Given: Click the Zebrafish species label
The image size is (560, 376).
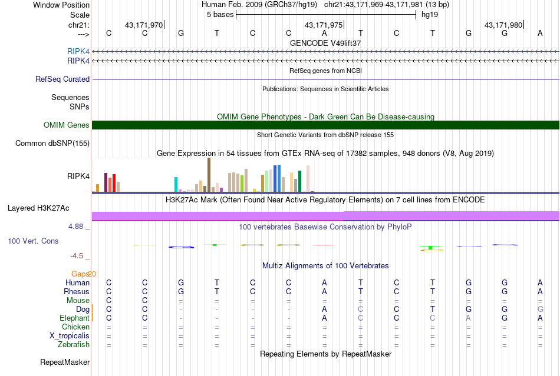Looking at the screenshot, I should pyautogui.click(x=74, y=345).
